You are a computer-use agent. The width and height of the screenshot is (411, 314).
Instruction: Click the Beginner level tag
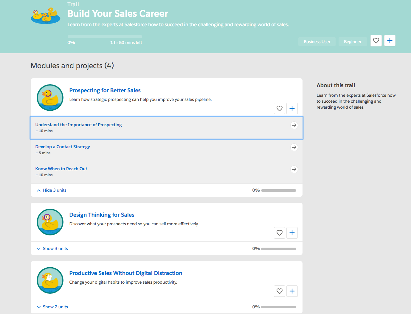(x=353, y=42)
